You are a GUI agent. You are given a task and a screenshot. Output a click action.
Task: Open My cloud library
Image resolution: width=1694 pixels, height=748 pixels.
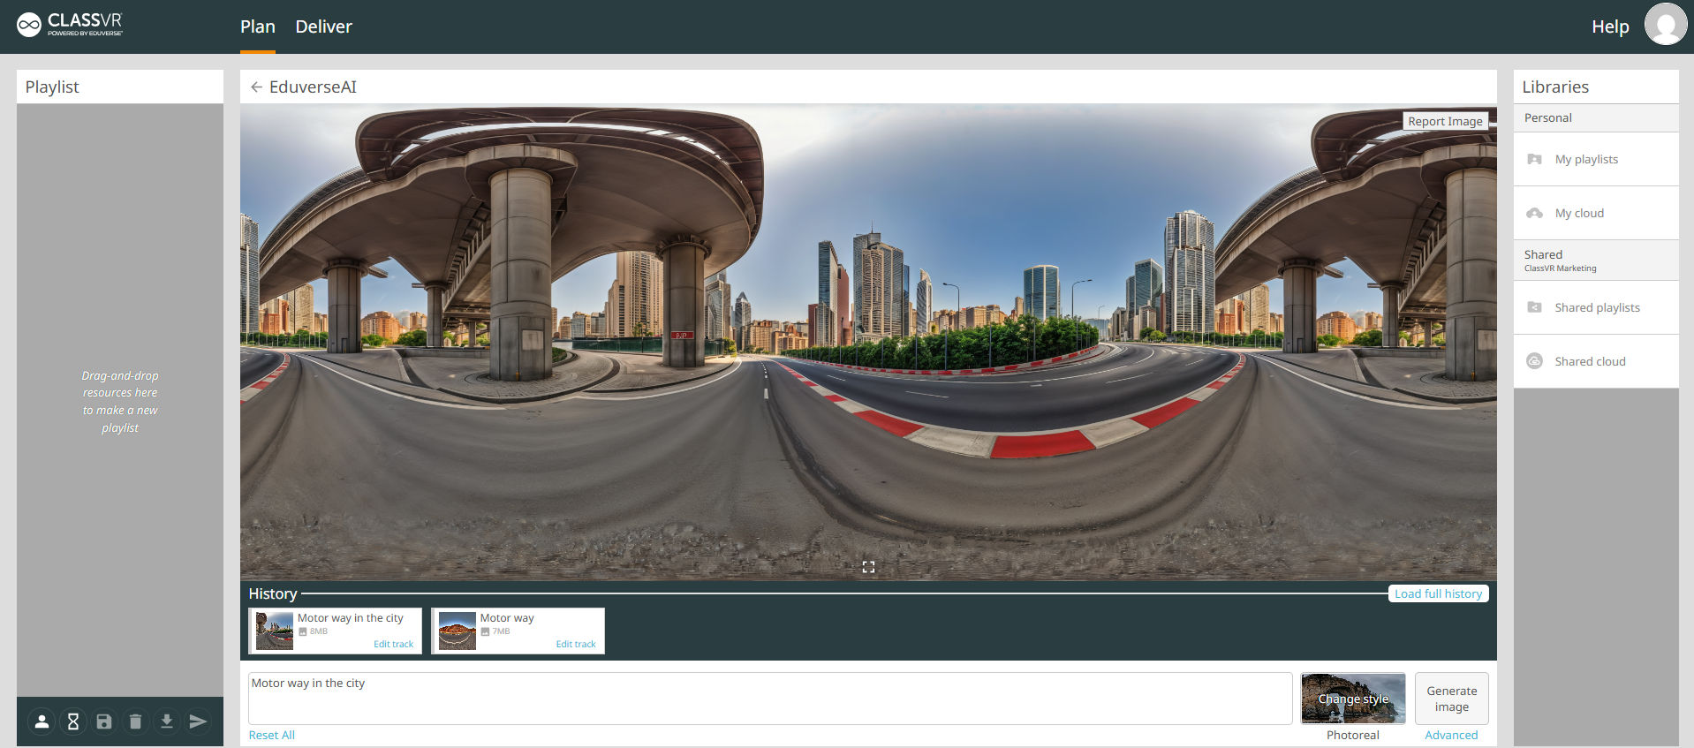pos(1596,213)
